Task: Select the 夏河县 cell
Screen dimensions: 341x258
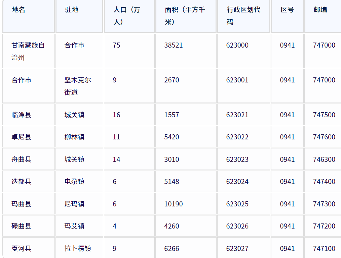Action: tap(29, 248)
